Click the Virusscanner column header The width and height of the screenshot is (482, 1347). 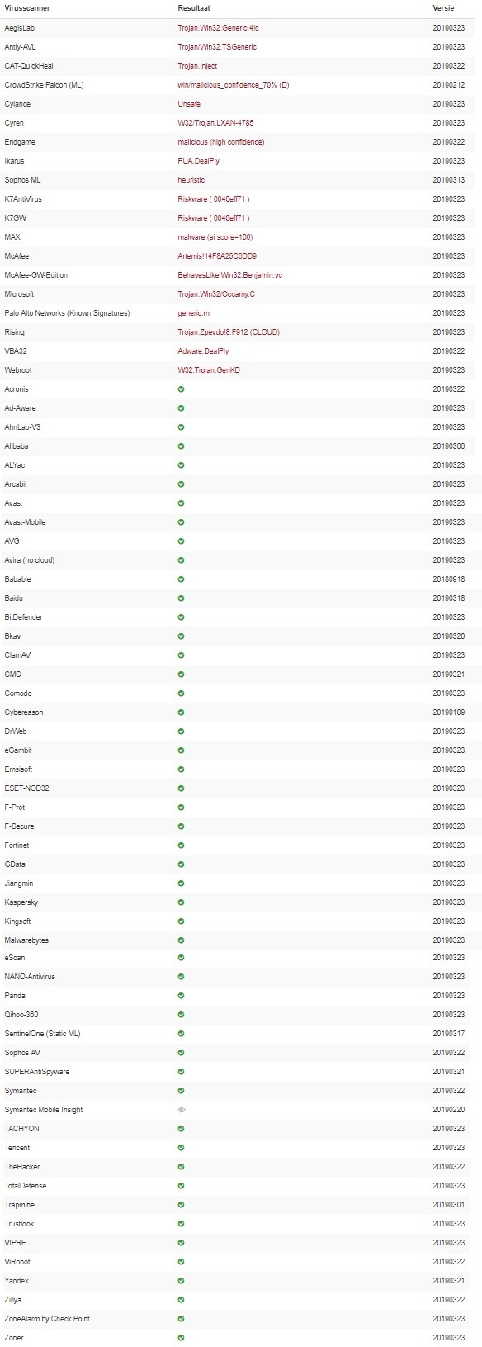pyautogui.click(x=27, y=8)
